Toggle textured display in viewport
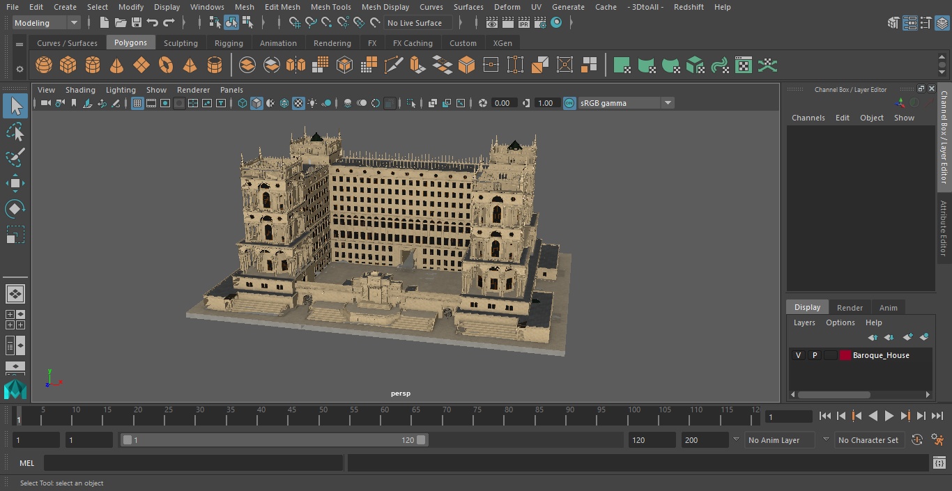 click(298, 103)
